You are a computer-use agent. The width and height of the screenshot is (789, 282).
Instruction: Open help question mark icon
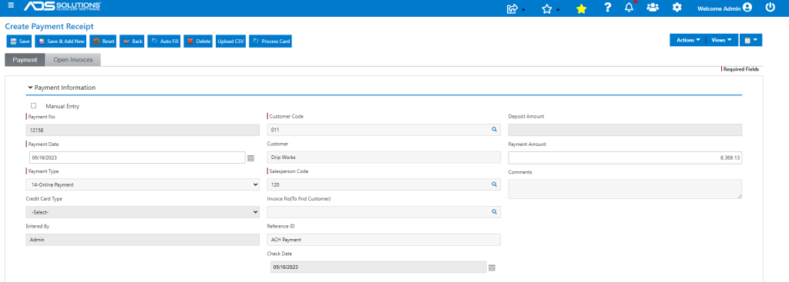click(x=607, y=8)
